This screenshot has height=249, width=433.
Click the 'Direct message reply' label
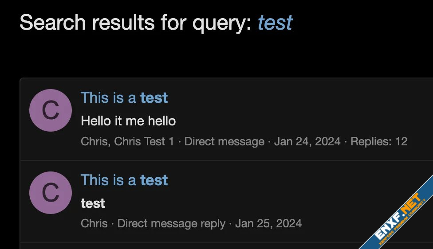coord(171,223)
